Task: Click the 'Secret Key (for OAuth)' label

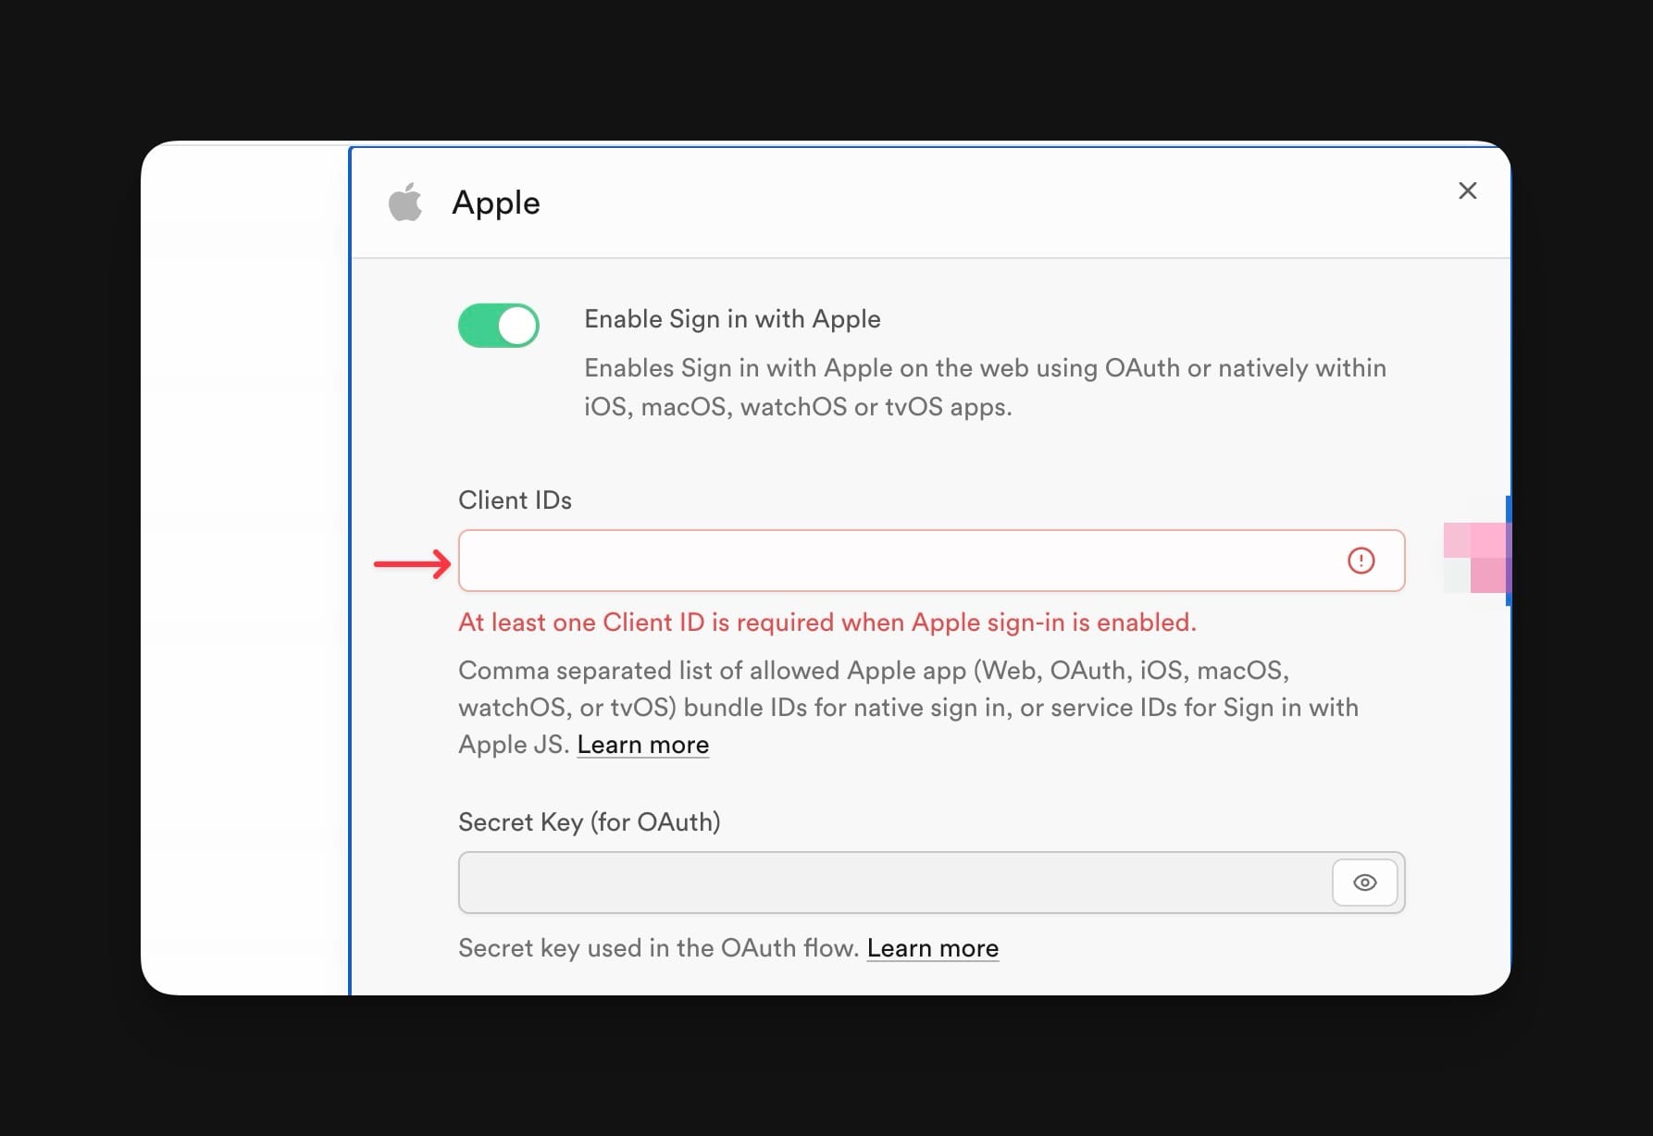Action: click(x=589, y=822)
